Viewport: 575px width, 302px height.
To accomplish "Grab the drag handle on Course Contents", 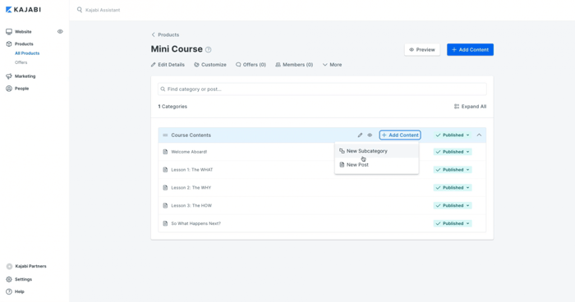I will (x=165, y=135).
